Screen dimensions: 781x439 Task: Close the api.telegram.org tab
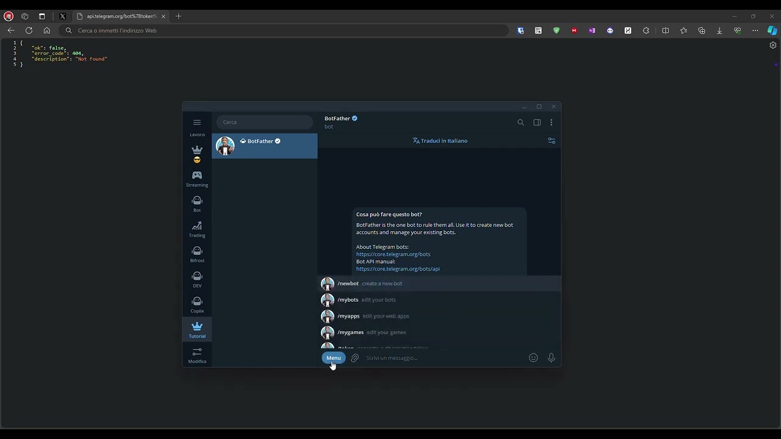coord(164,16)
